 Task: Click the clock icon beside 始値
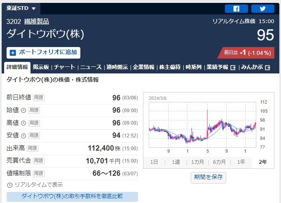point(23,111)
